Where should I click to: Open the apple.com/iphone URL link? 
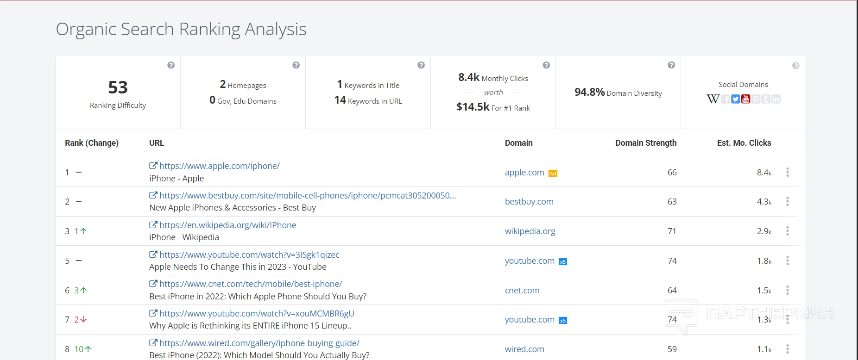tap(219, 166)
